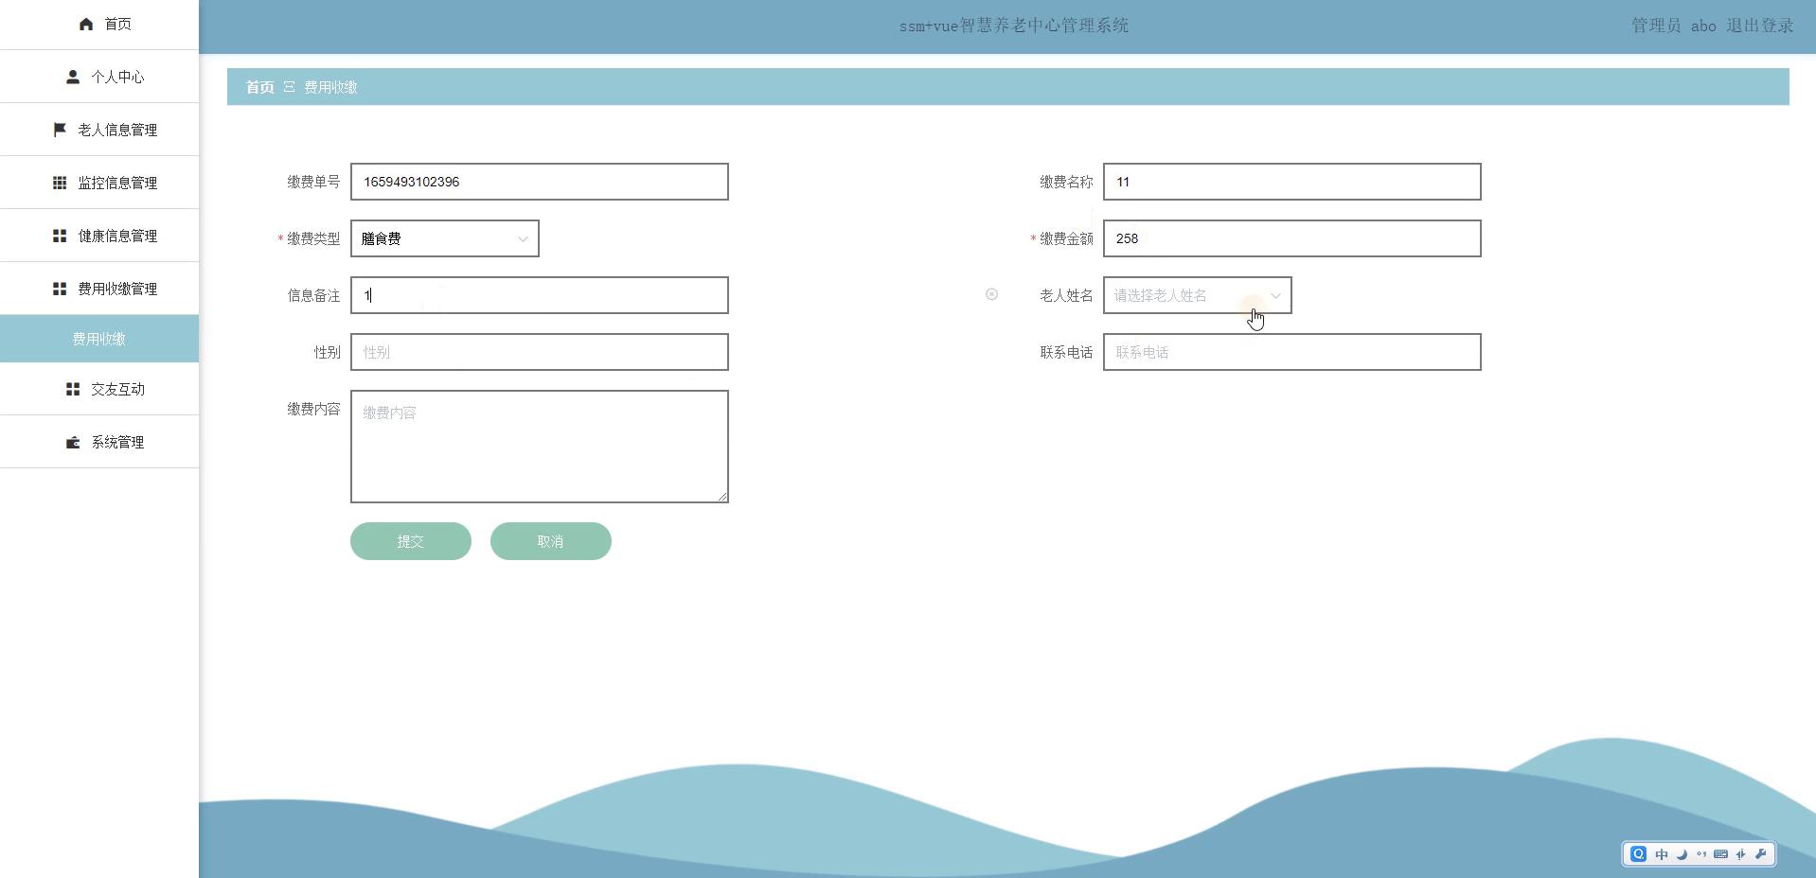This screenshot has width=1816, height=878.
Task: Open 个人中心 in the sidebar
Action: (99, 77)
